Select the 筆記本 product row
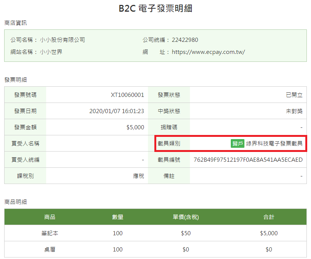This screenshot has height=259, width=311. [x=155, y=233]
